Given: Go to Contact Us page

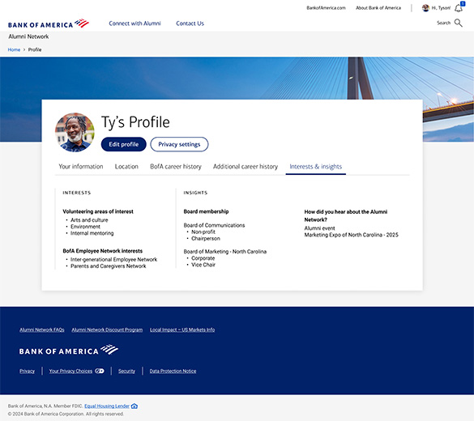Looking at the screenshot, I should [190, 23].
